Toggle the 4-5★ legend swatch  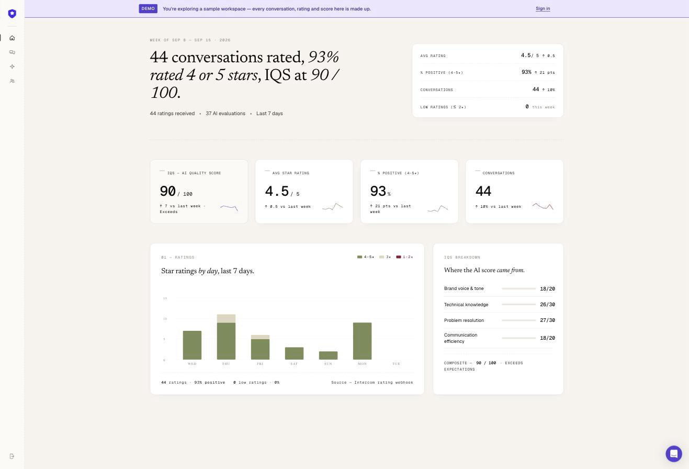[360, 257]
